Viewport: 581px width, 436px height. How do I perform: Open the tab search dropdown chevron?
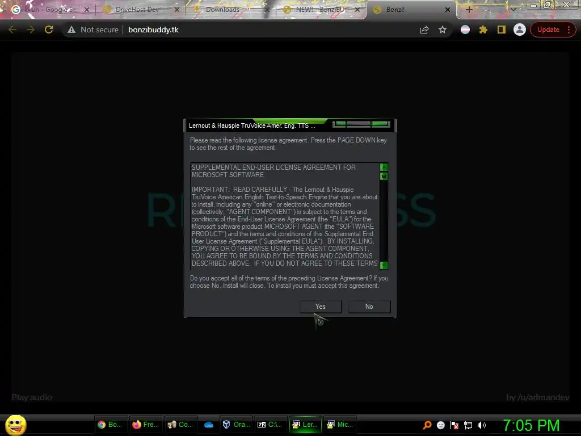pos(513,10)
